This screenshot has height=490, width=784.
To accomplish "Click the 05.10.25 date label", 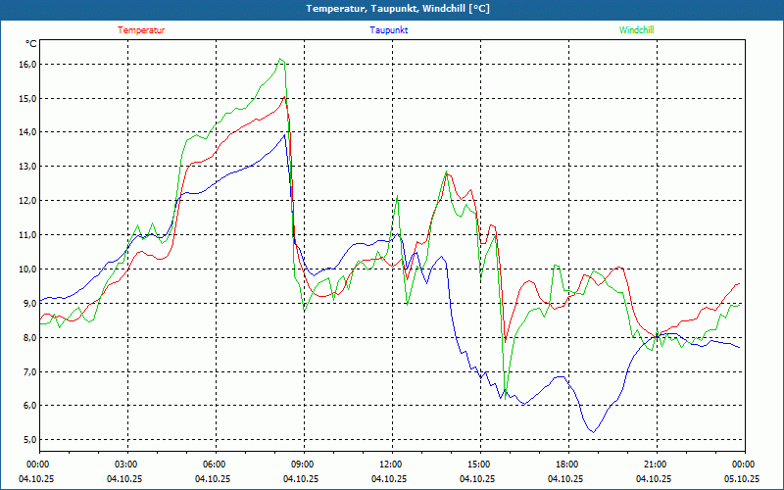I will coord(742,479).
